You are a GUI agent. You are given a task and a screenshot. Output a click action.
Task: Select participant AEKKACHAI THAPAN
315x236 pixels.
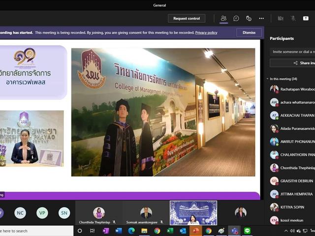[292, 116]
